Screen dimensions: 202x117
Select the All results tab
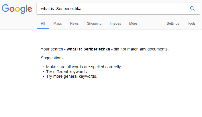[x=43, y=24]
